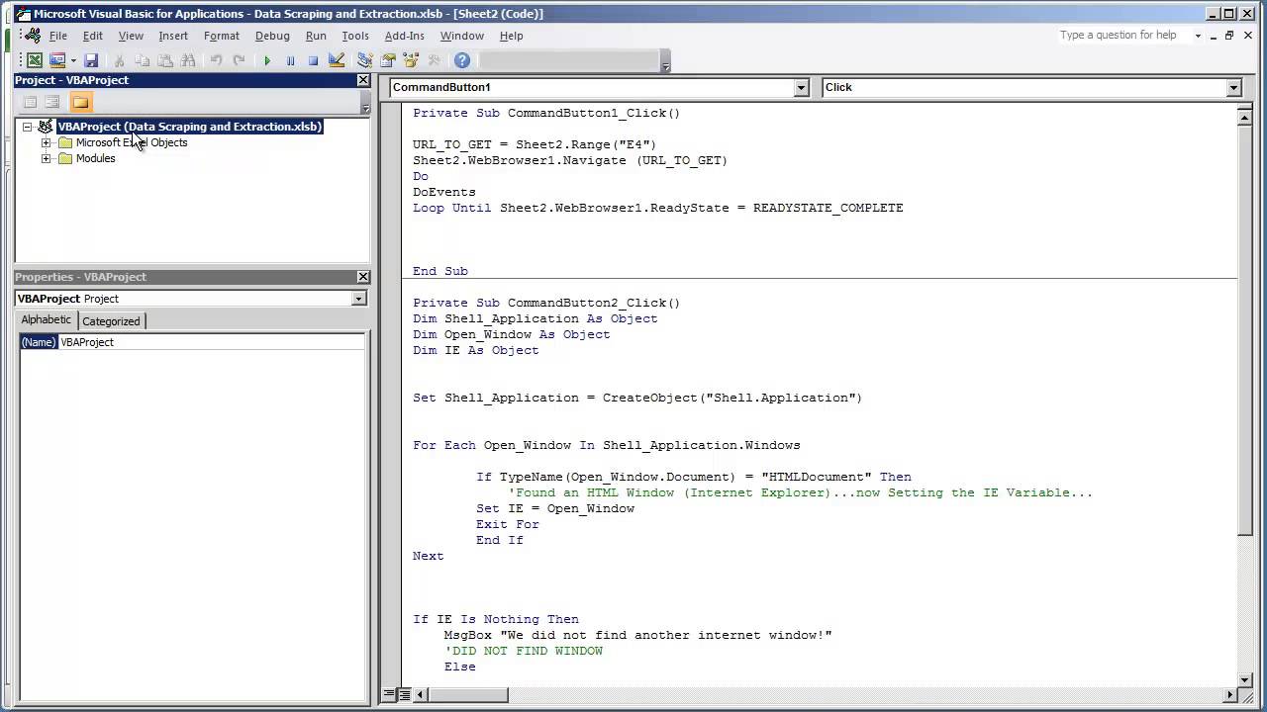1267x712 pixels.
Task: Open the View menu
Action: coord(131,36)
